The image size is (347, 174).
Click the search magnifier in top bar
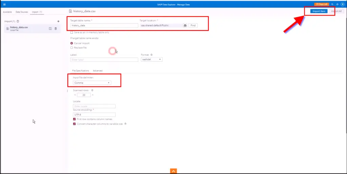332,4
